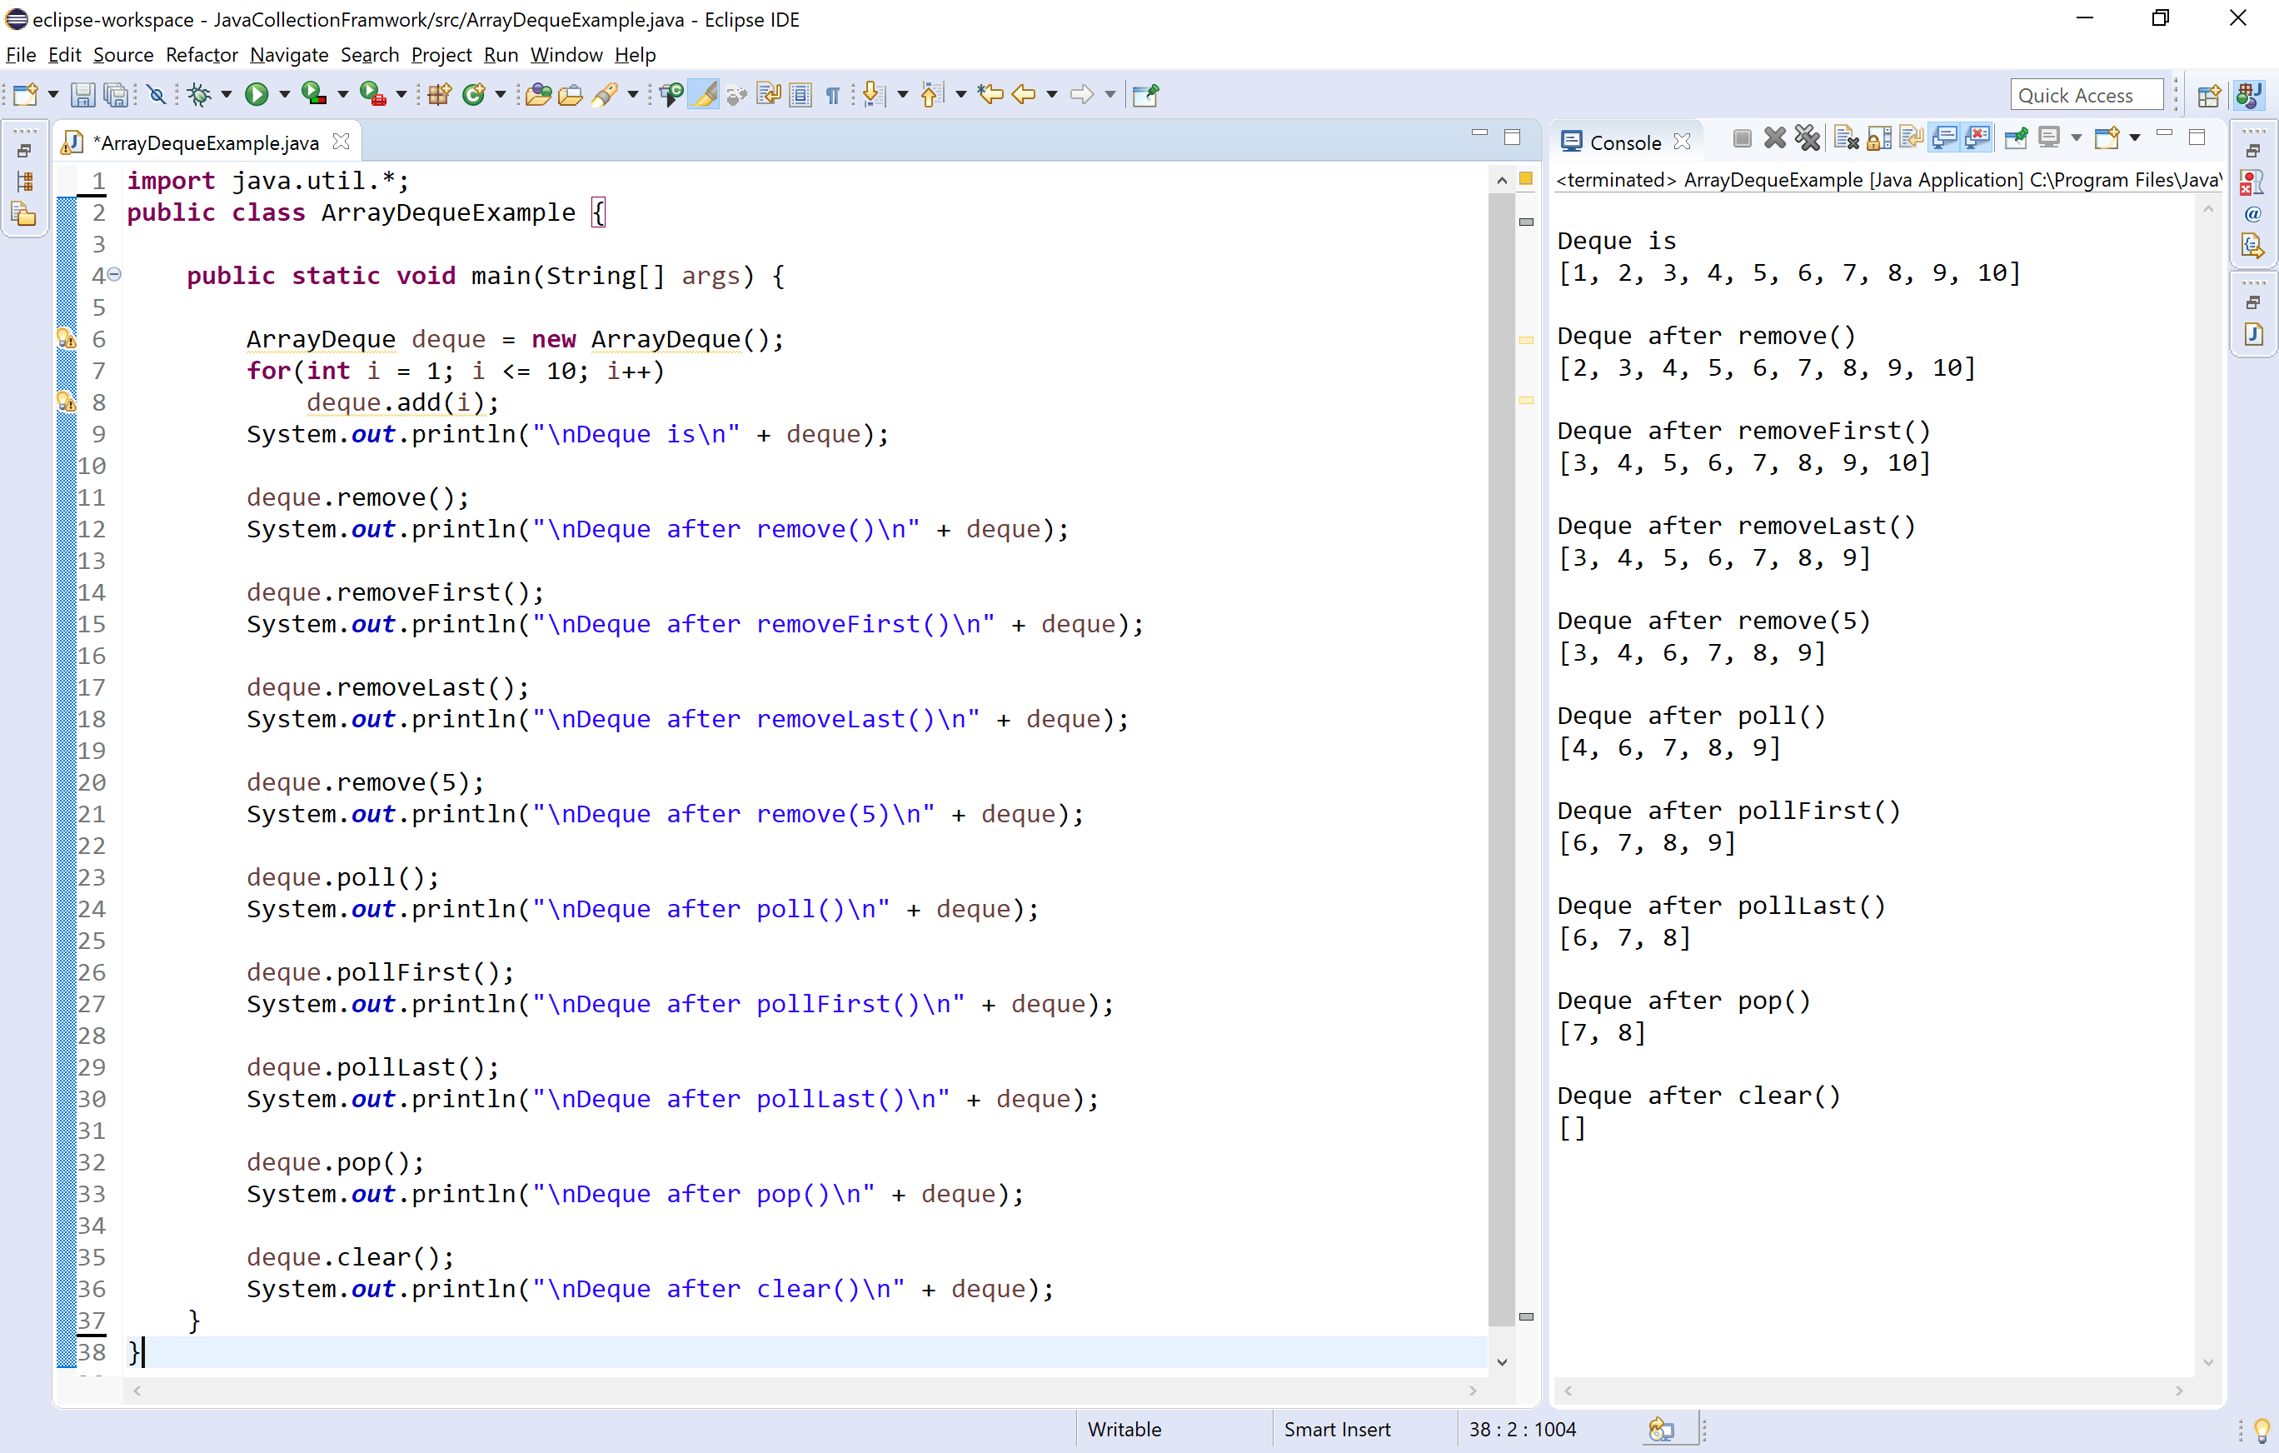Open the Java perspective icon at top right

pos(2249,93)
